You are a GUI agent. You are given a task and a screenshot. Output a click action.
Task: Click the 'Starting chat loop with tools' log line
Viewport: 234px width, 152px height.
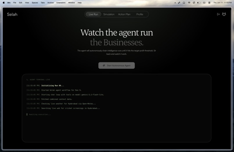73,95
